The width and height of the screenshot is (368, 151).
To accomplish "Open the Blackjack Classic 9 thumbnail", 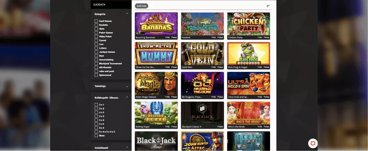I will 202,113.
